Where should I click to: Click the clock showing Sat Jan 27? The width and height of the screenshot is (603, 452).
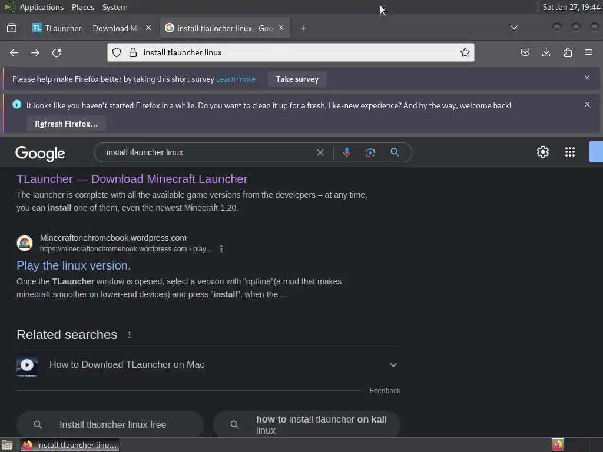pos(571,7)
